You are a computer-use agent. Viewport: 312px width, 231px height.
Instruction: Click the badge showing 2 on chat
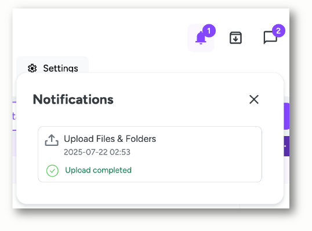tap(278, 31)
